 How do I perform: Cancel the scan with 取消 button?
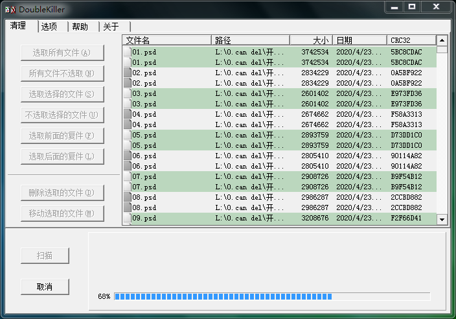(45, 287)
